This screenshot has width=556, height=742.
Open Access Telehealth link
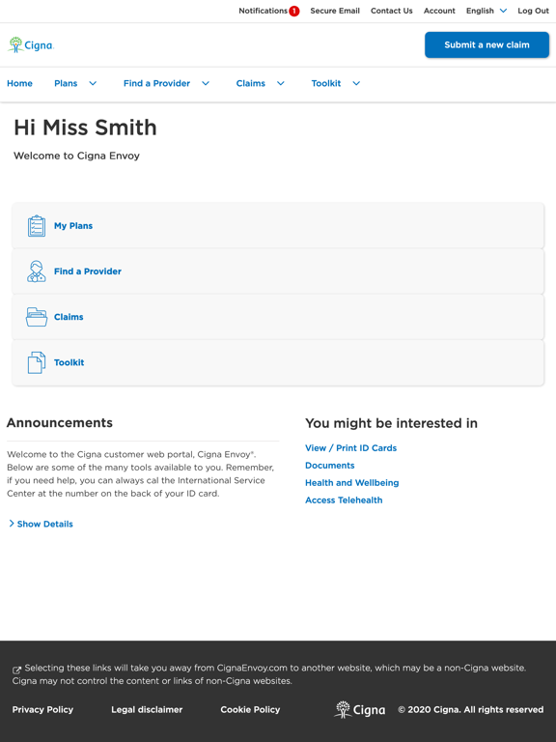point(344,500)
